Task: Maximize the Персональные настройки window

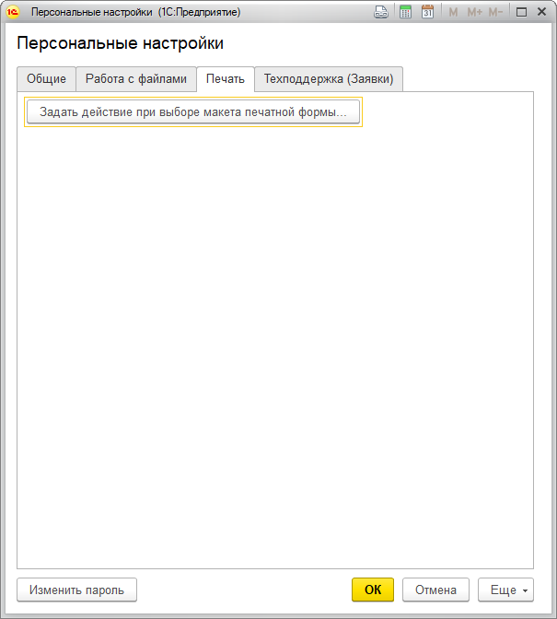Action: pos(521,12)
